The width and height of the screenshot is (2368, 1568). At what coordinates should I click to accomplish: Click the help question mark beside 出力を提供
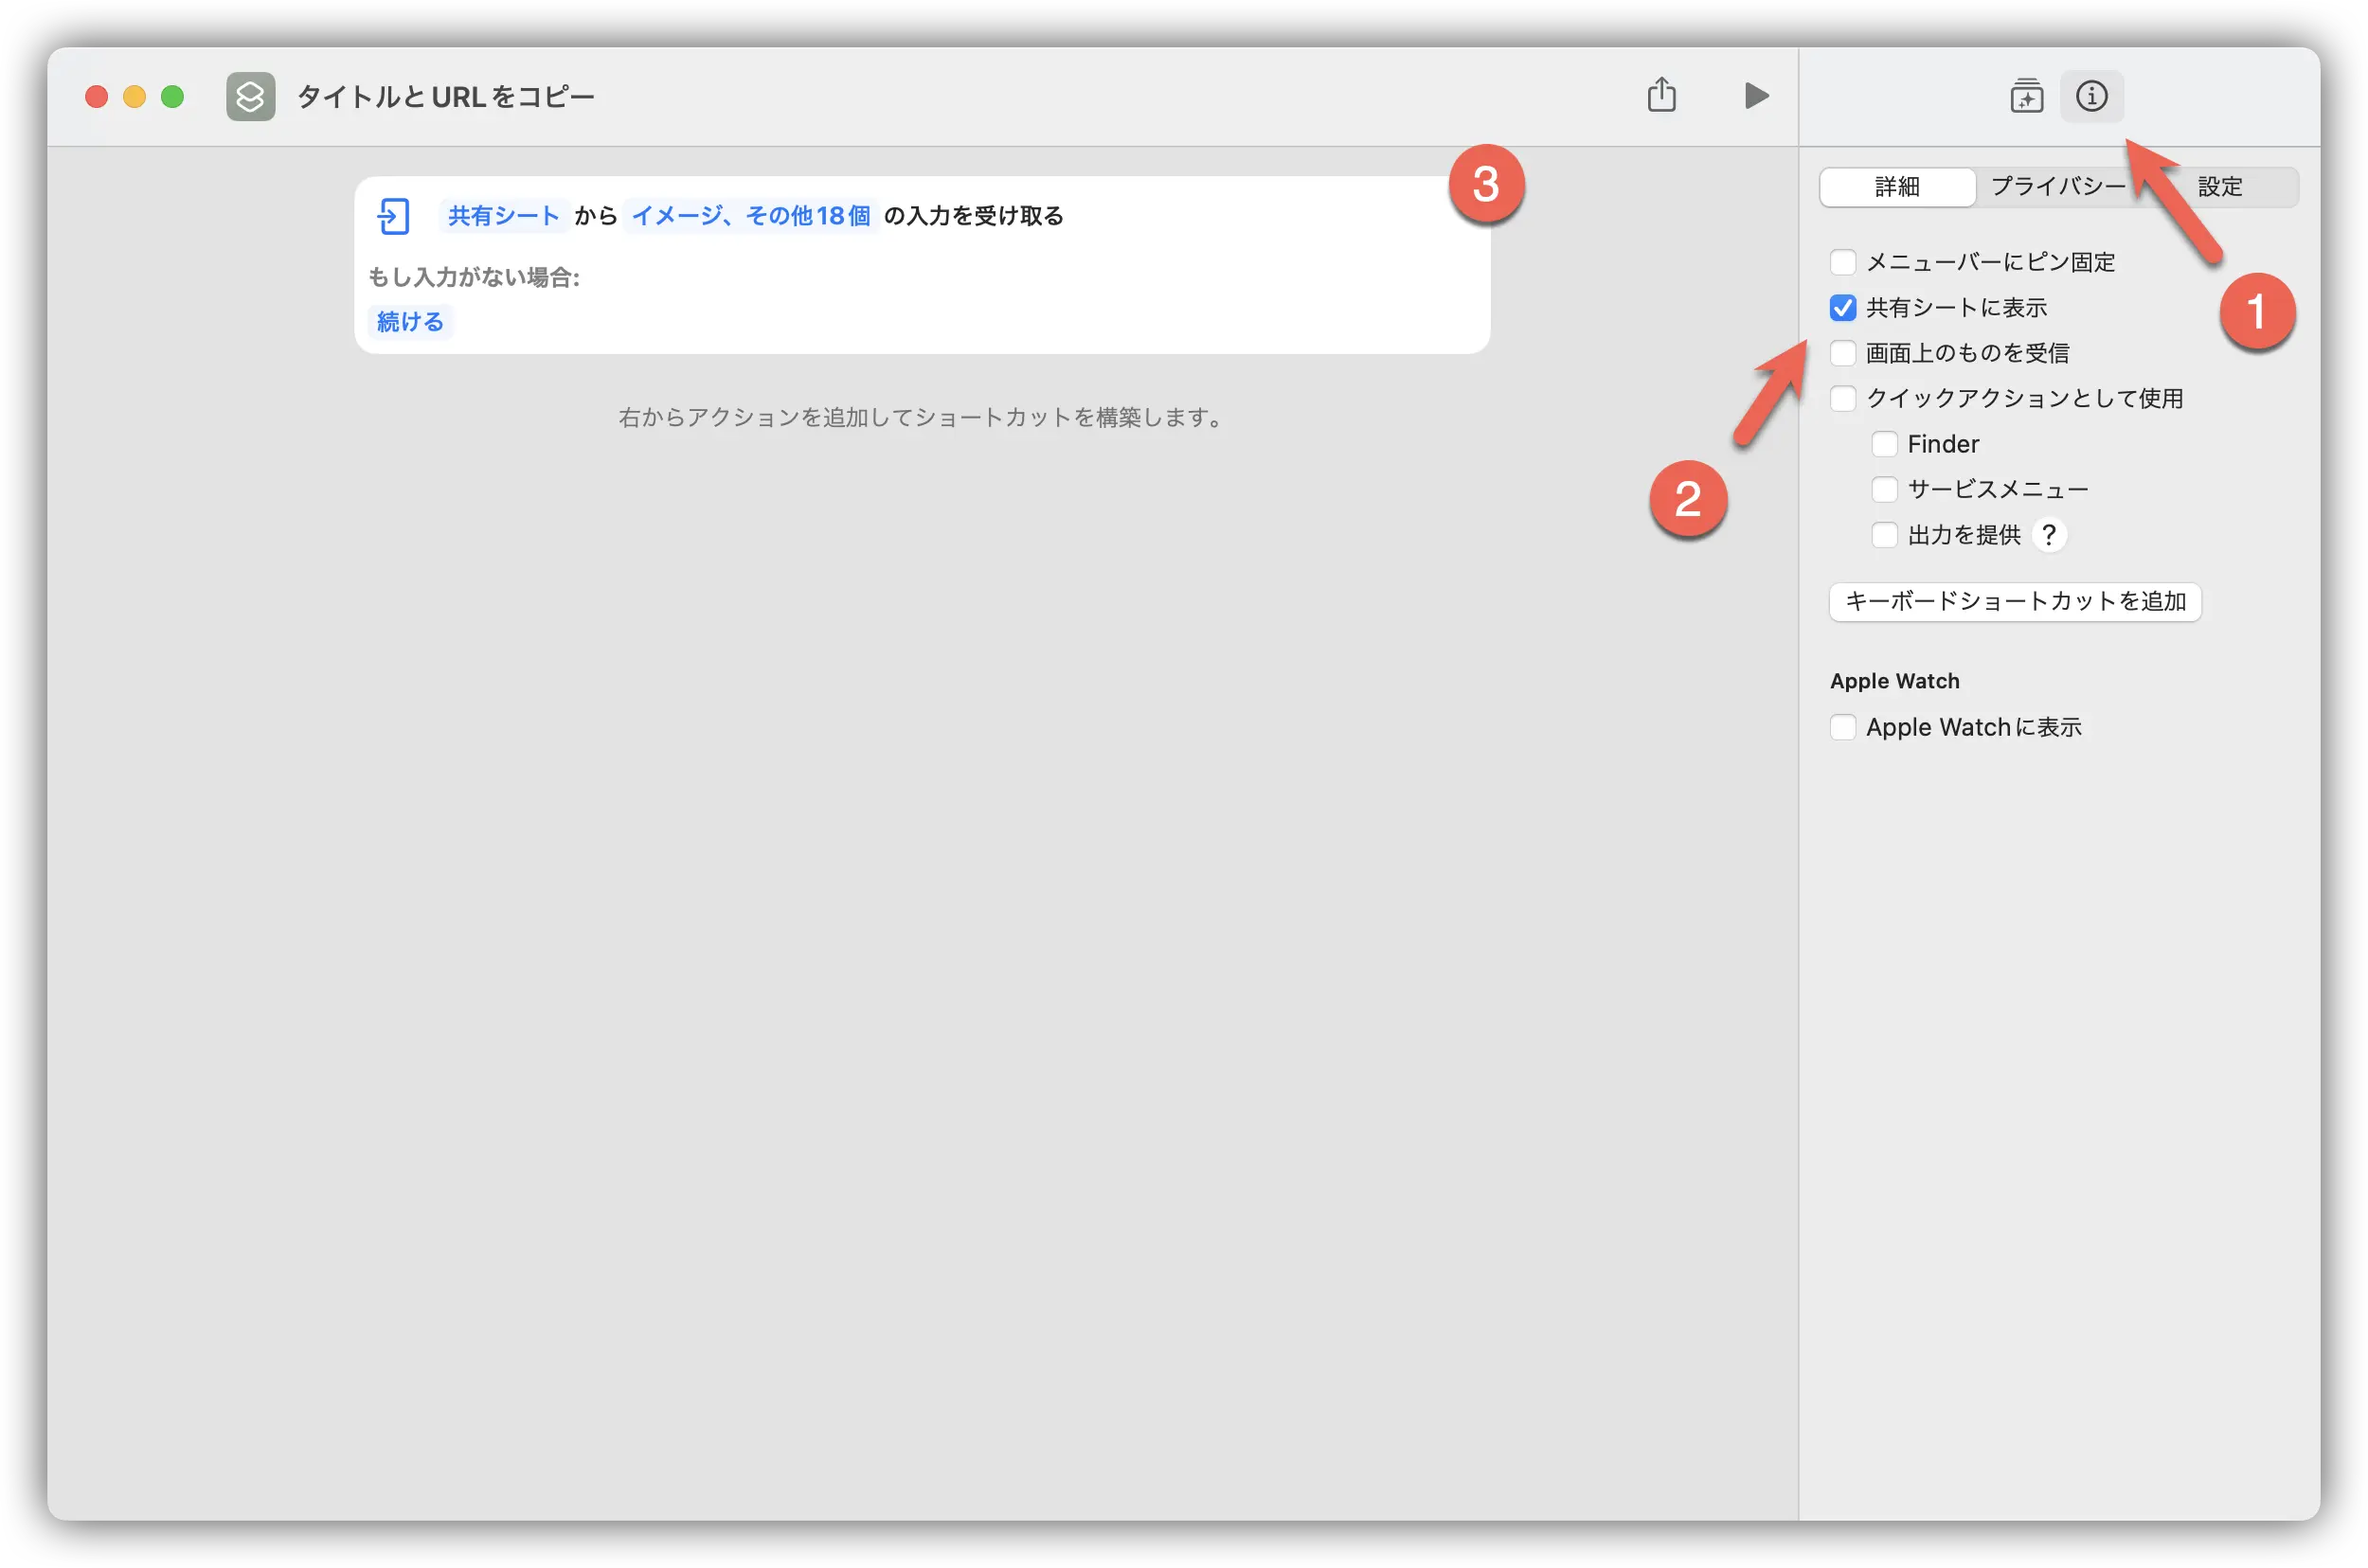pyautogui.click(x=2051, y=535)
